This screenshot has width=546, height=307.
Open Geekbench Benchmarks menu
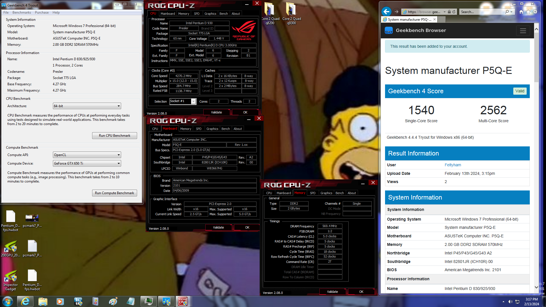click(22, 13)
